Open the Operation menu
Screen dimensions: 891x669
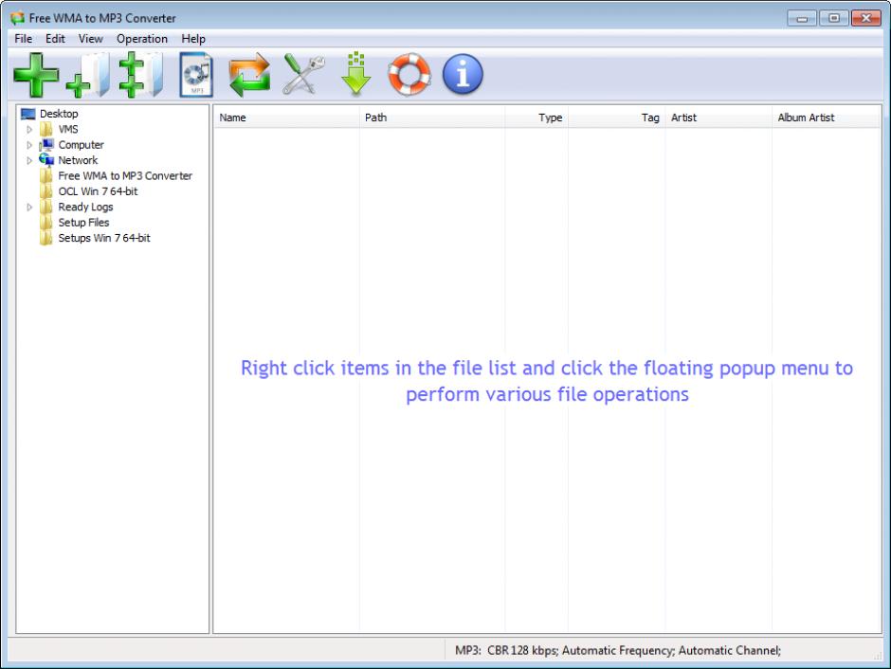[x=142, y=39]
